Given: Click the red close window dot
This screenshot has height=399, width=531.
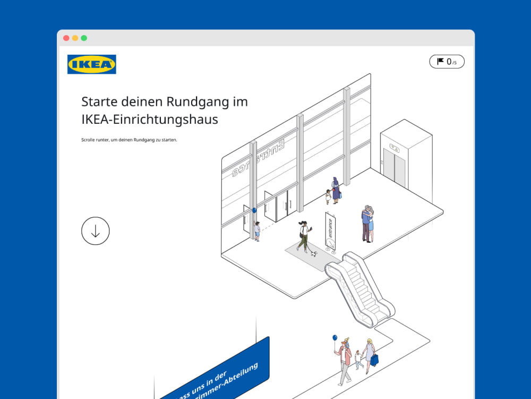Looking at the screenshot, I should coord(66,38).
